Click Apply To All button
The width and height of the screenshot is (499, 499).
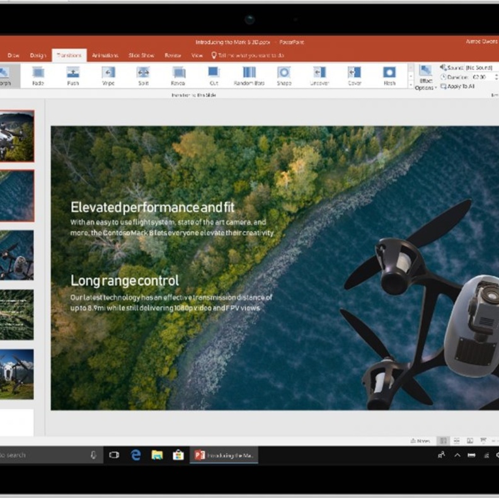(459, 86)
